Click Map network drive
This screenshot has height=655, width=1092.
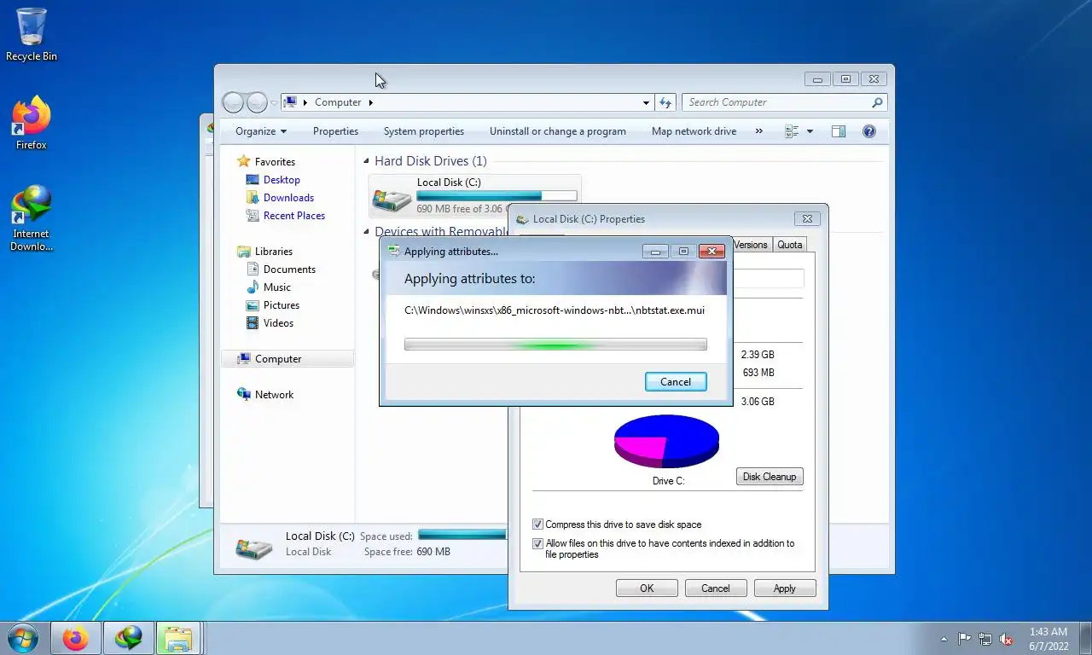click(694, 131)
